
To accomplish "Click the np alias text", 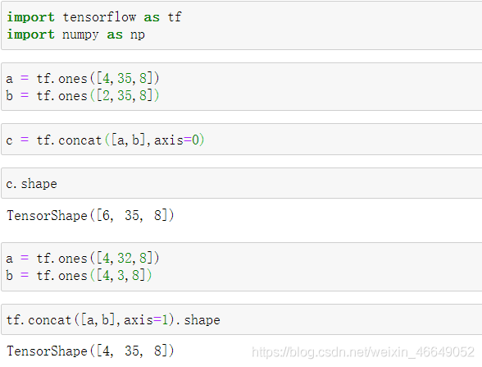I will coord(138,34).
